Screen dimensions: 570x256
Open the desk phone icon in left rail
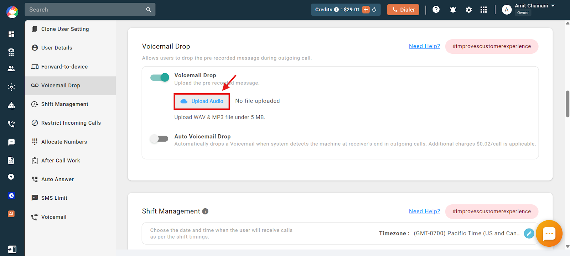(x=11, y=52)
